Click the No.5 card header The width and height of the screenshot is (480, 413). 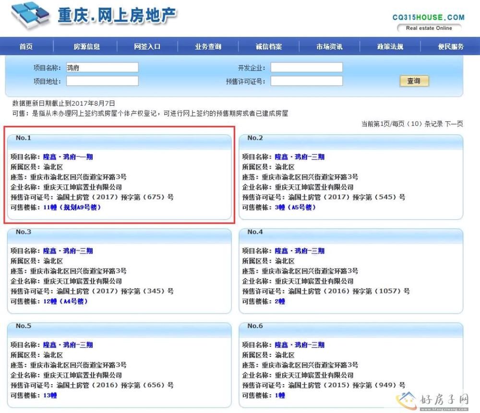(120, 330)
